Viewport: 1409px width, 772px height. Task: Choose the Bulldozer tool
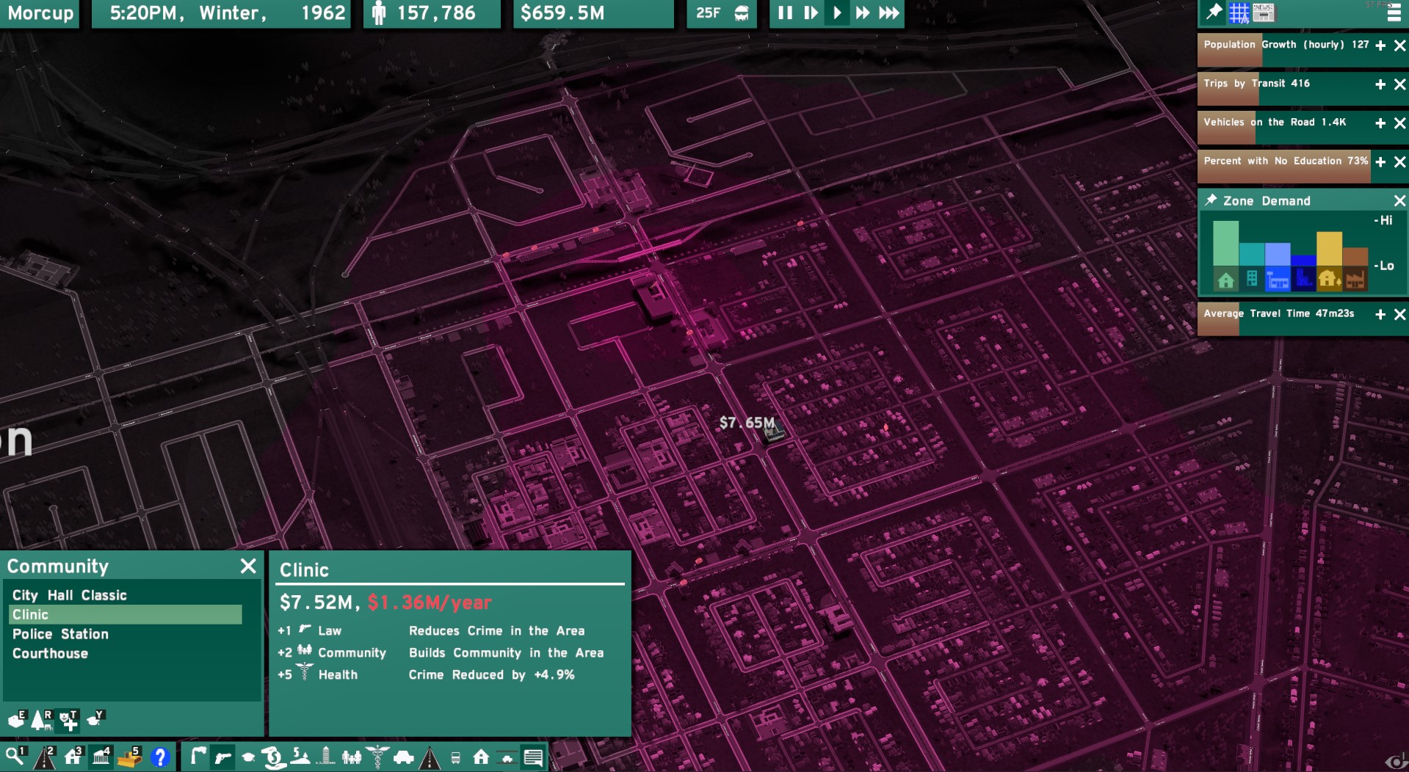pyautogui.click(x=130, y=757)
